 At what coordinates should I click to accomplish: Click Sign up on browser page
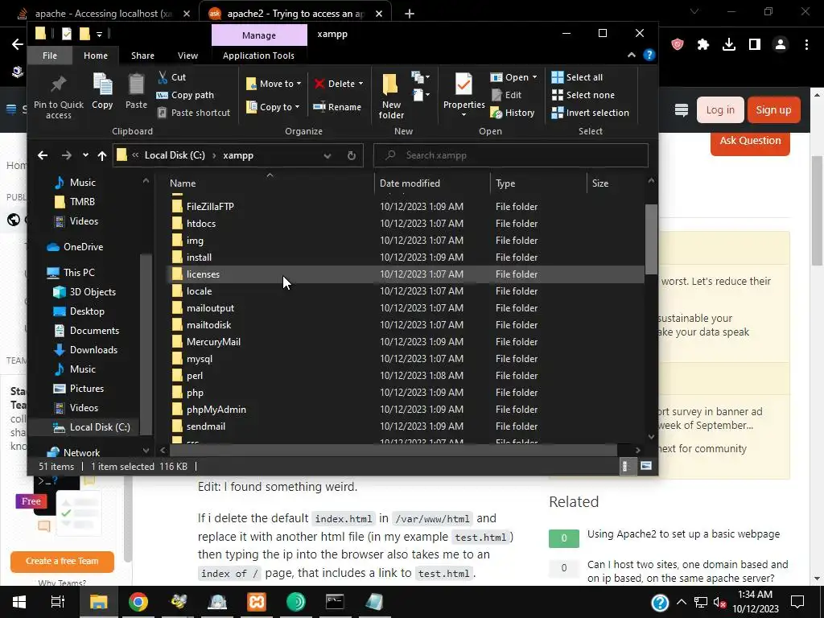(x=773, y=109)
